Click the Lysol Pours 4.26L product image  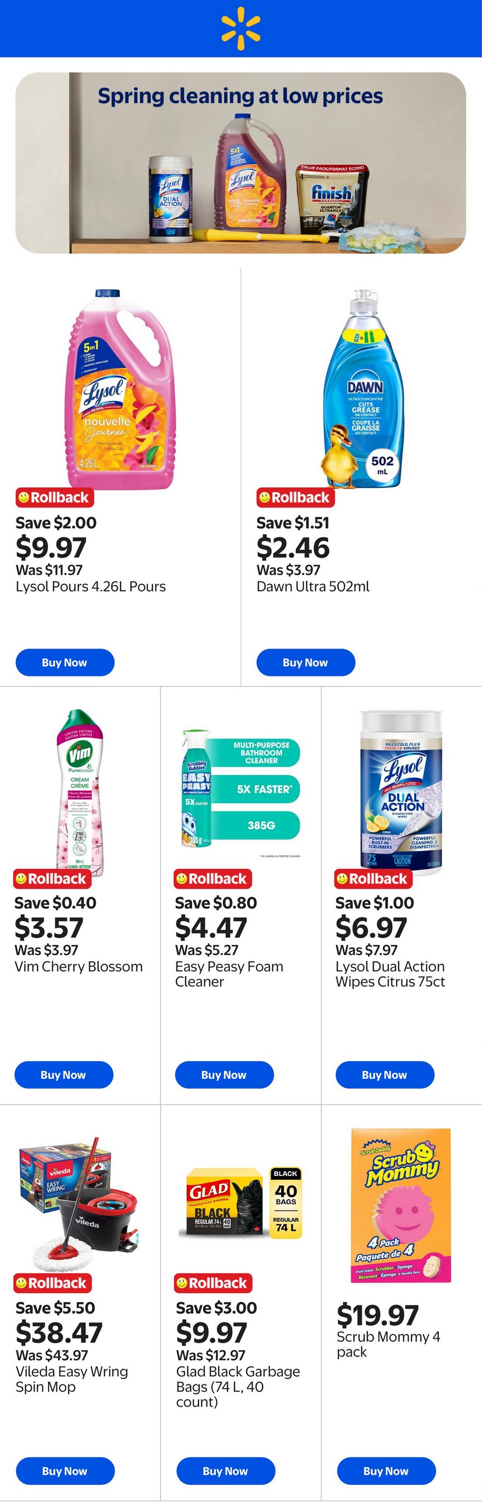[x=122, y=388]
